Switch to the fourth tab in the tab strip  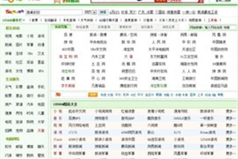(x=125, y=27)
